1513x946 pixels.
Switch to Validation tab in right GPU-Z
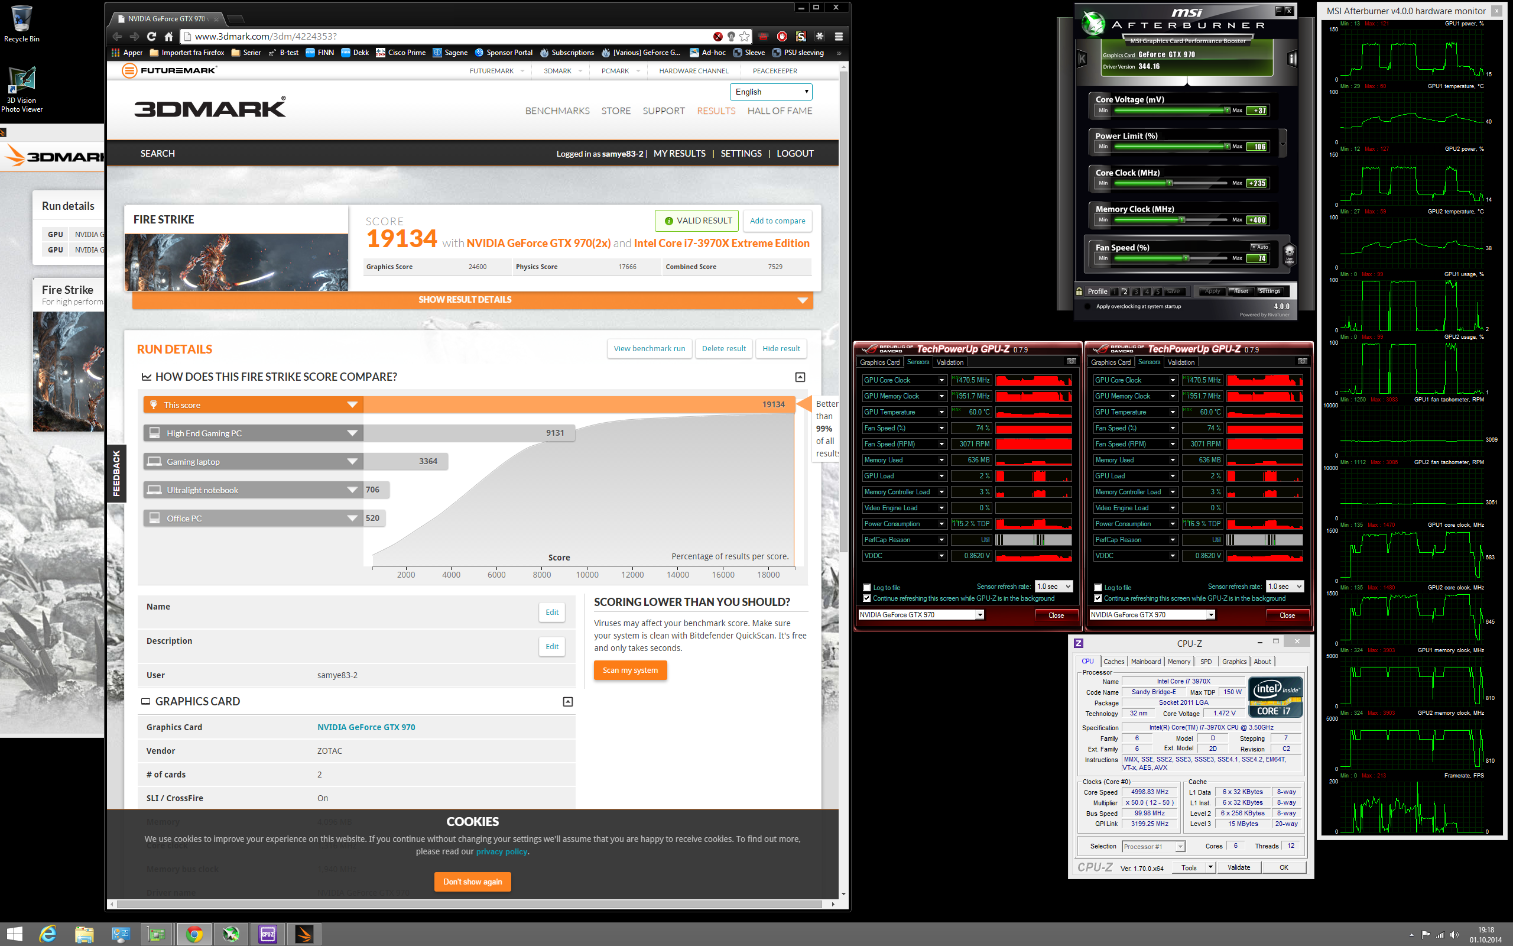(x=1181, y=362)
